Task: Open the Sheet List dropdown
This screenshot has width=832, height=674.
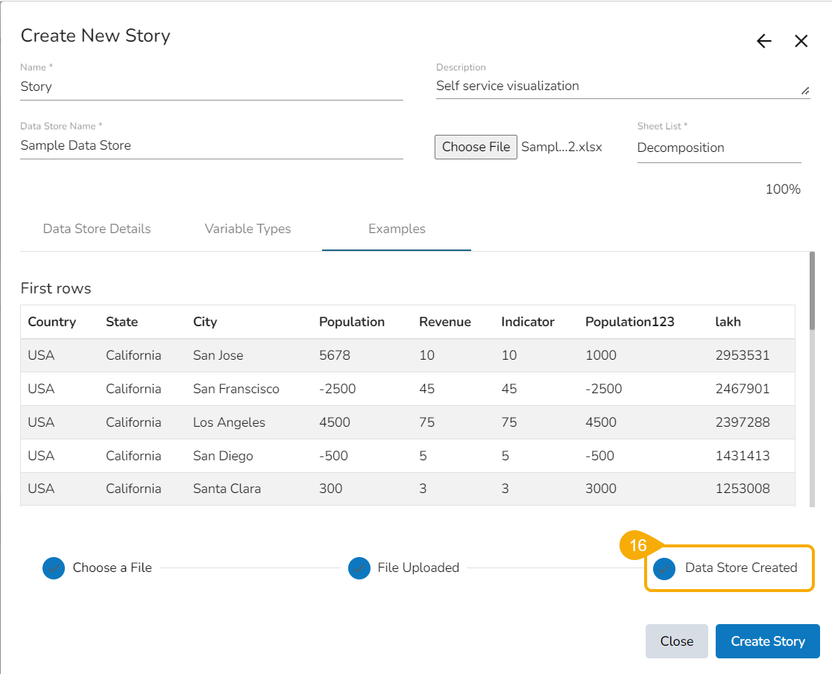Action: pos(719,147)
